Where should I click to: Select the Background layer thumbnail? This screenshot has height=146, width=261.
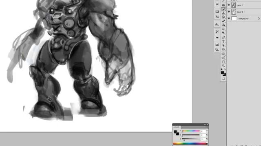point(234,18)
